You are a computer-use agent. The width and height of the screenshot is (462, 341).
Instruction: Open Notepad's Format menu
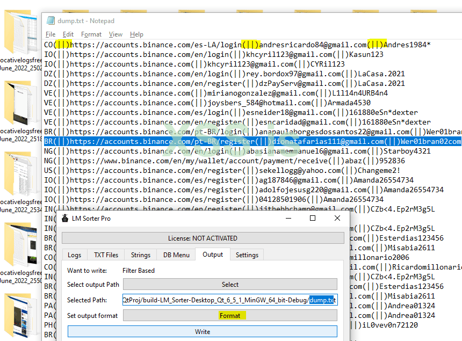pyautogui.click(x=91, y=34)
